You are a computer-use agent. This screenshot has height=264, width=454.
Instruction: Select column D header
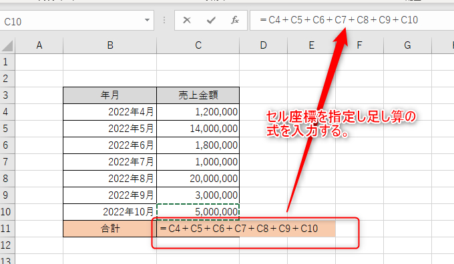pyautogui.click(x=263, y=45)
